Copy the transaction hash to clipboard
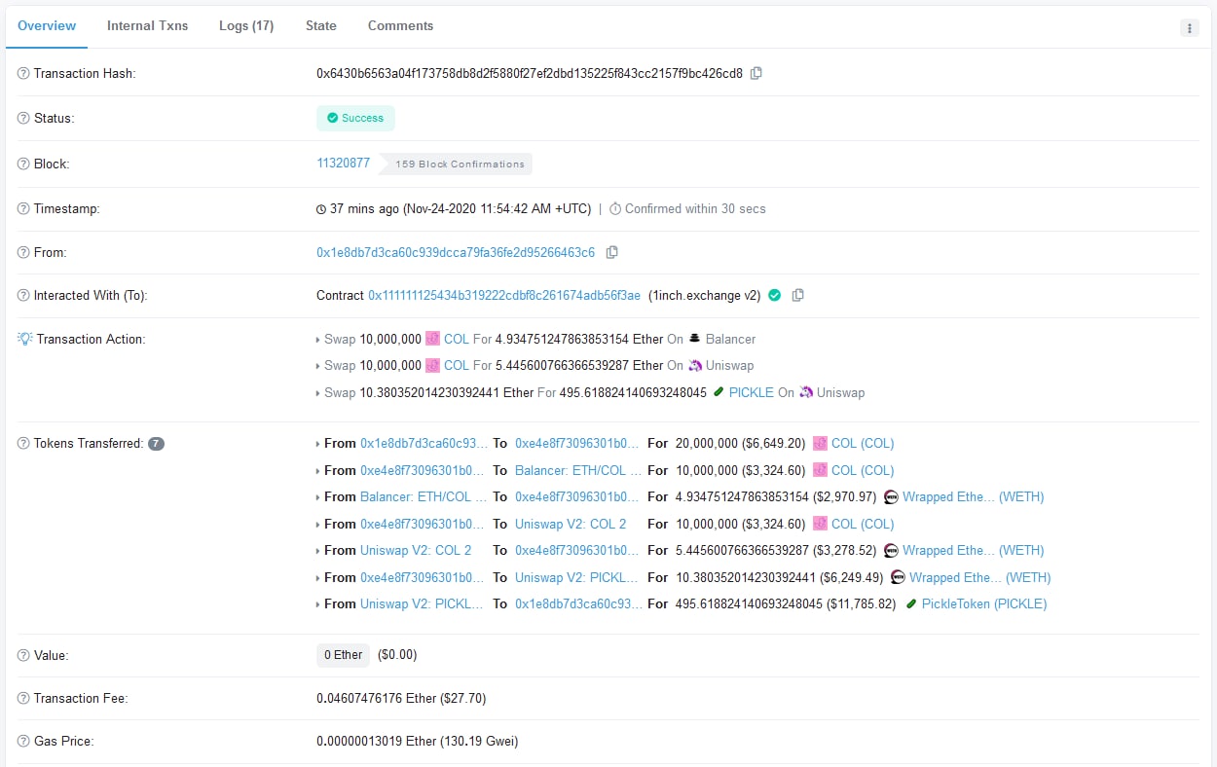The image size is (1217, 767). (756, 73)
